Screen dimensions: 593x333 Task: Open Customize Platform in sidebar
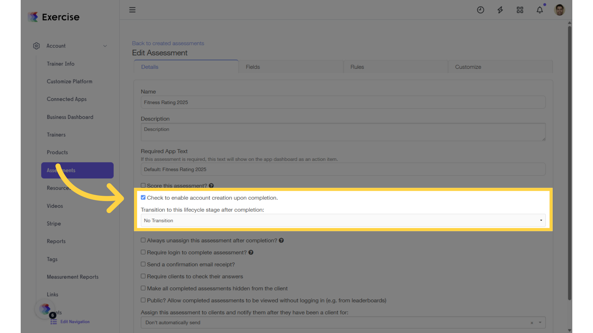click(x=69, y=81)
